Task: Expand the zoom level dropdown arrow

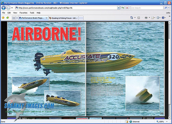Action: tap(167, 122)
